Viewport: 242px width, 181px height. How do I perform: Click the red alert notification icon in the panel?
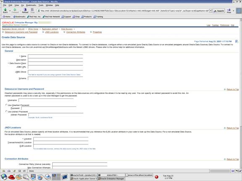pos(156,177)
